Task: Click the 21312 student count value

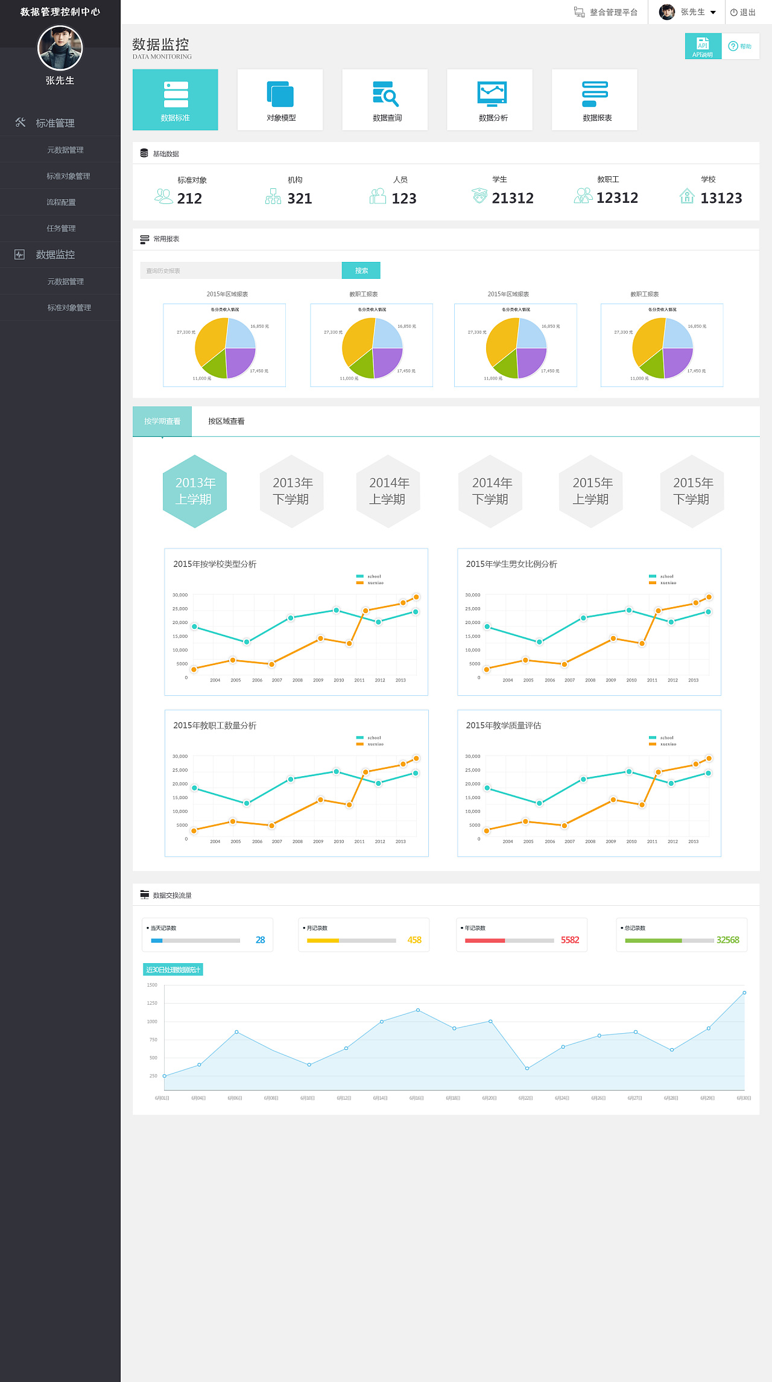Action: [x=513, y=198]
